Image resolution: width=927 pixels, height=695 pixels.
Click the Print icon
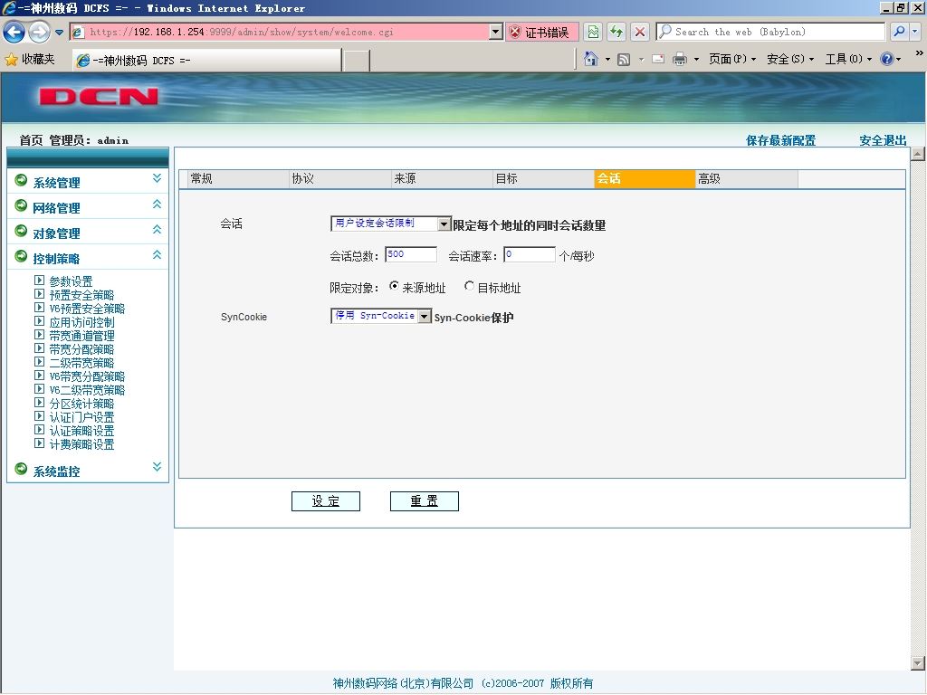point(680,59)
